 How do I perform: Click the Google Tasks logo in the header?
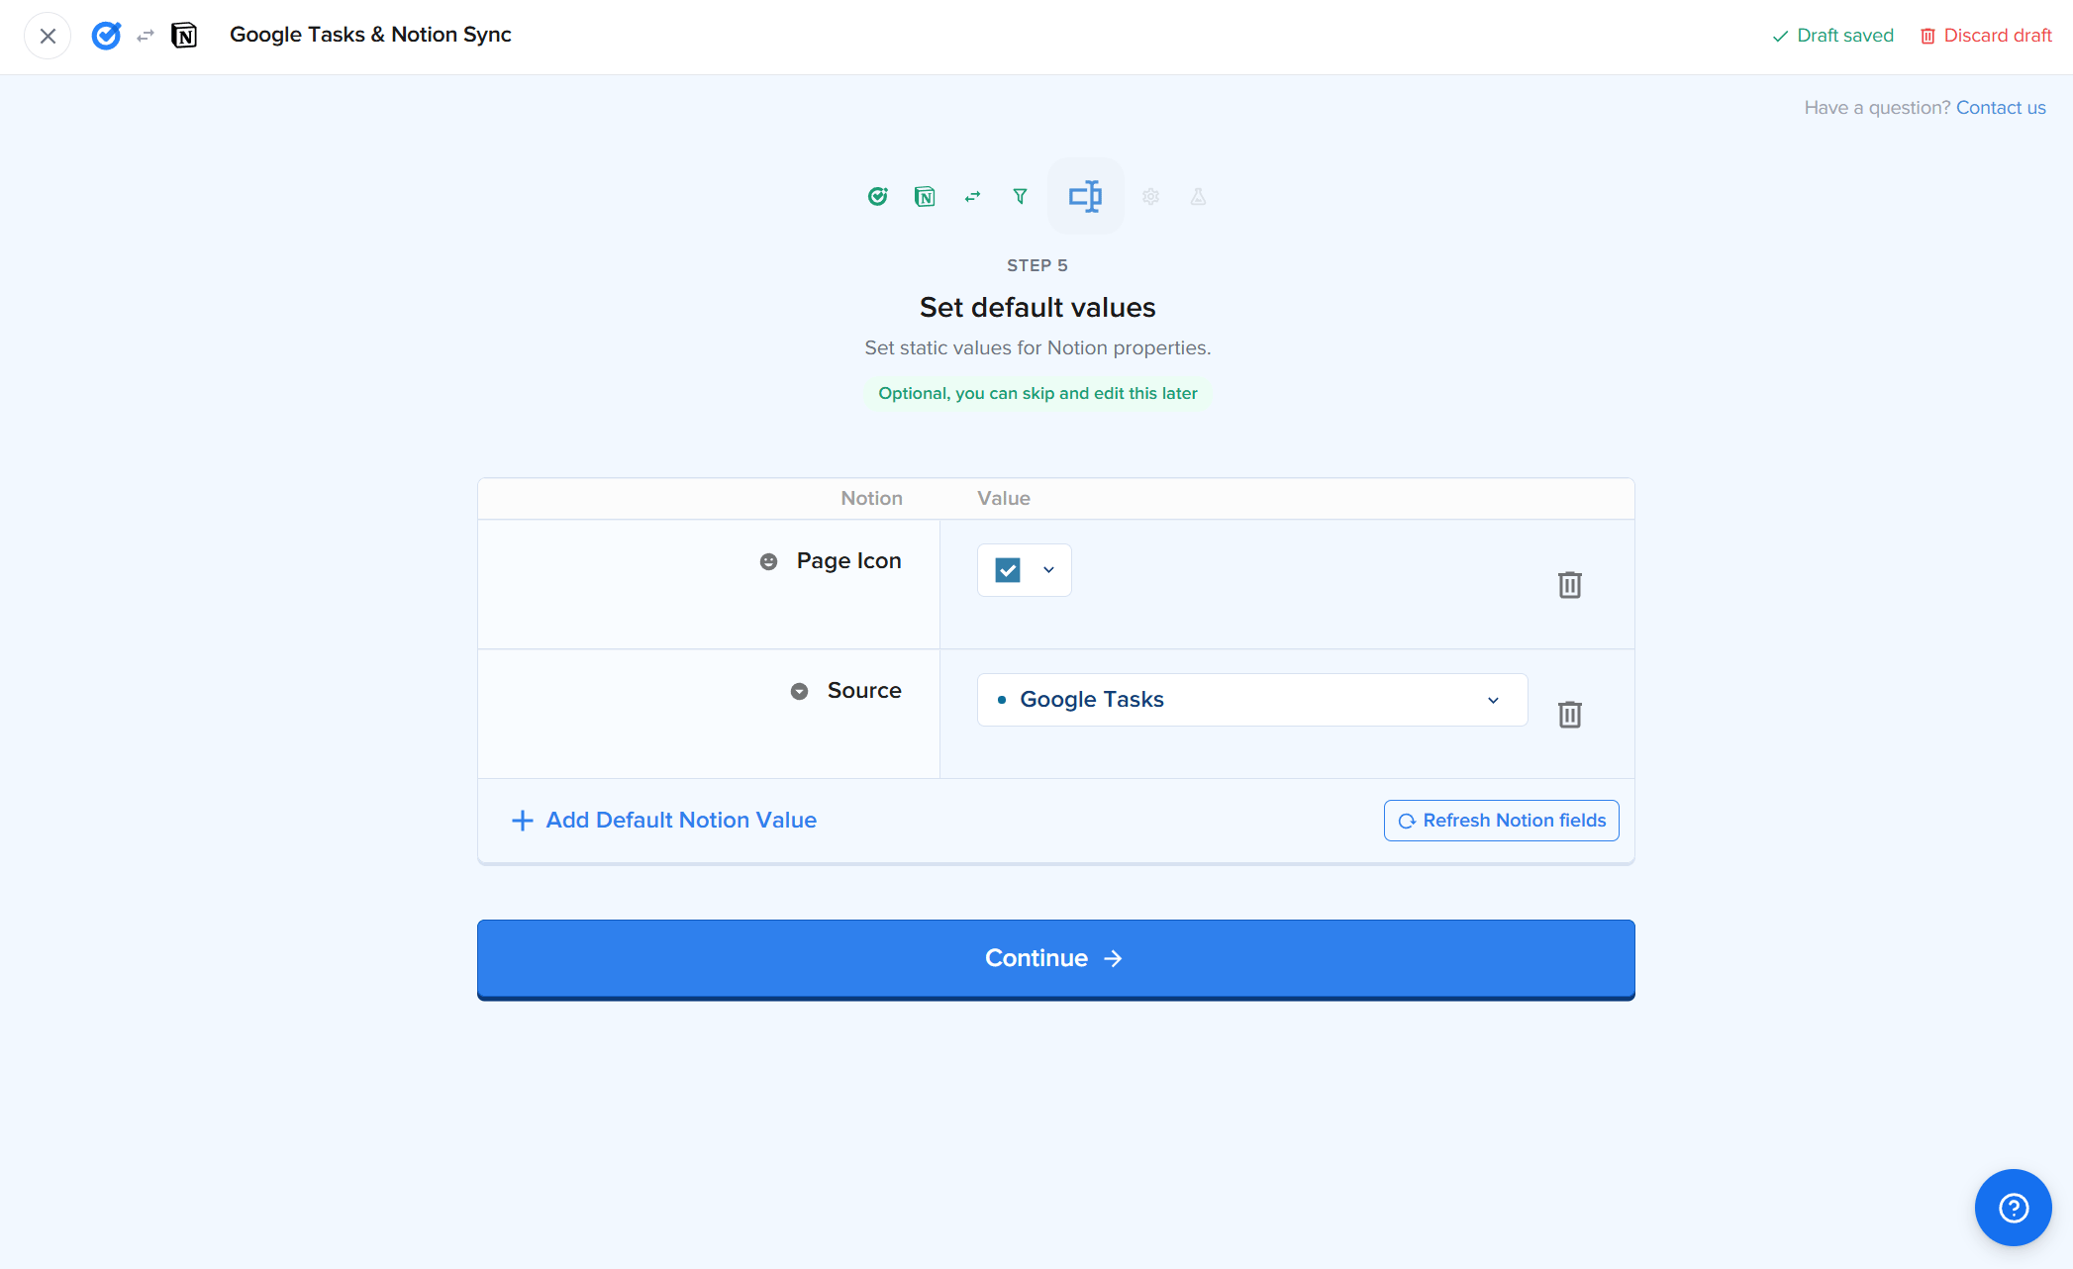[106, 36]
